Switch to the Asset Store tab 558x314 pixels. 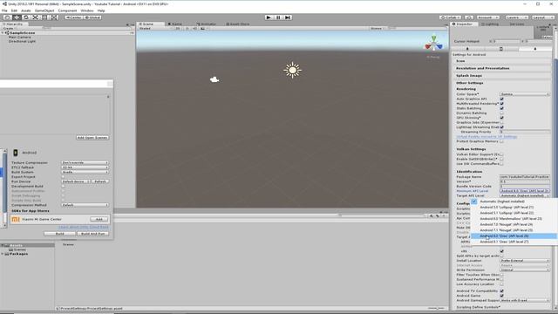coord(238,24)
